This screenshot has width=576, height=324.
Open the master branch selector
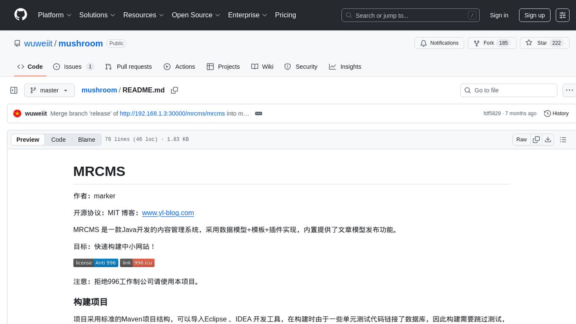49,90
